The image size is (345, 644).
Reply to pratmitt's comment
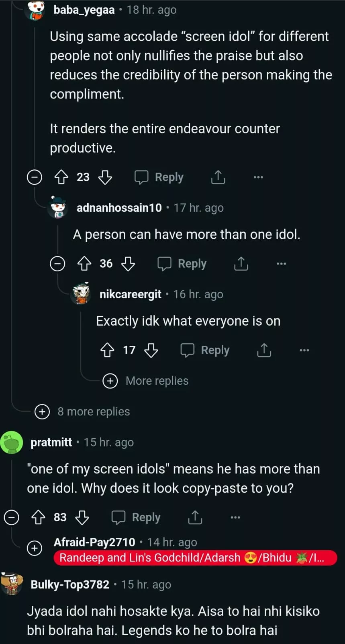pos(136,517)
